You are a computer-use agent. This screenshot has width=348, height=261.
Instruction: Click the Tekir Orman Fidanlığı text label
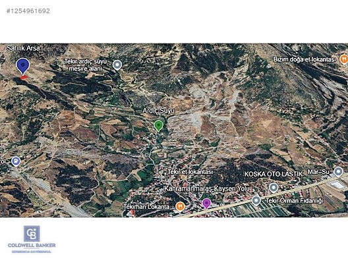pos(295,201)
